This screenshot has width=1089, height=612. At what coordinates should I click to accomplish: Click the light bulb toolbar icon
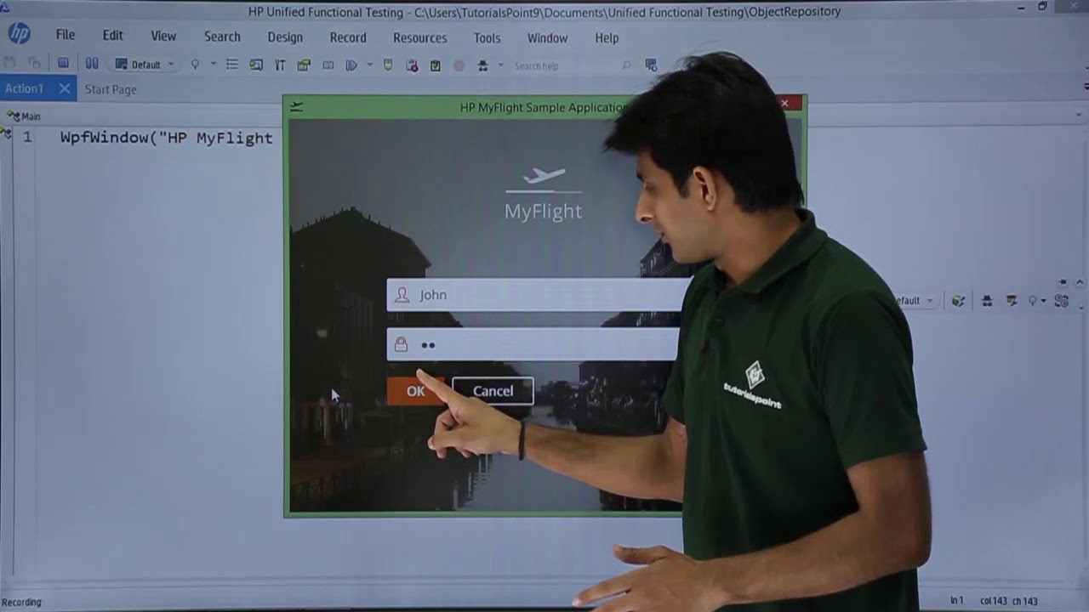coord(195,65)
